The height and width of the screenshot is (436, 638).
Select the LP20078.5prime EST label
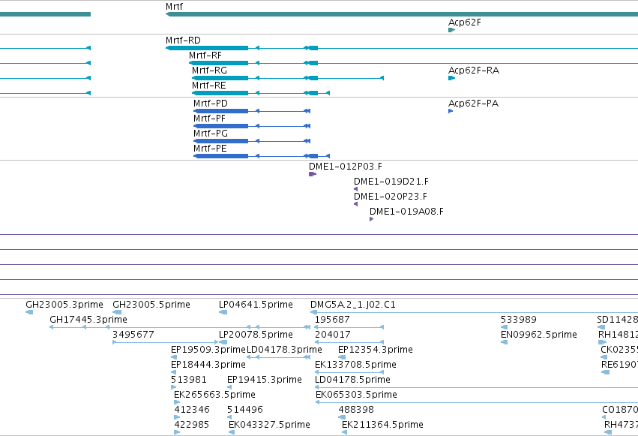tap(256, 335)
